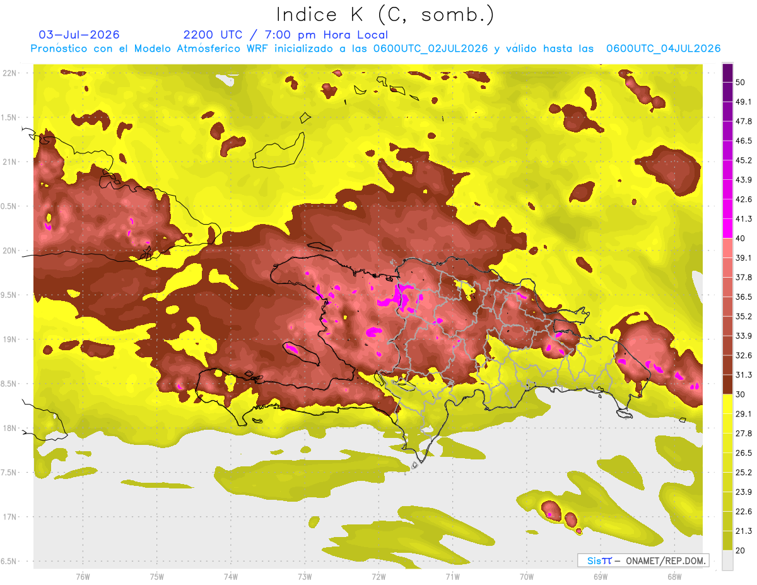
Task: Click the dark brown legend swatch above 30
Action: [727, 384]
